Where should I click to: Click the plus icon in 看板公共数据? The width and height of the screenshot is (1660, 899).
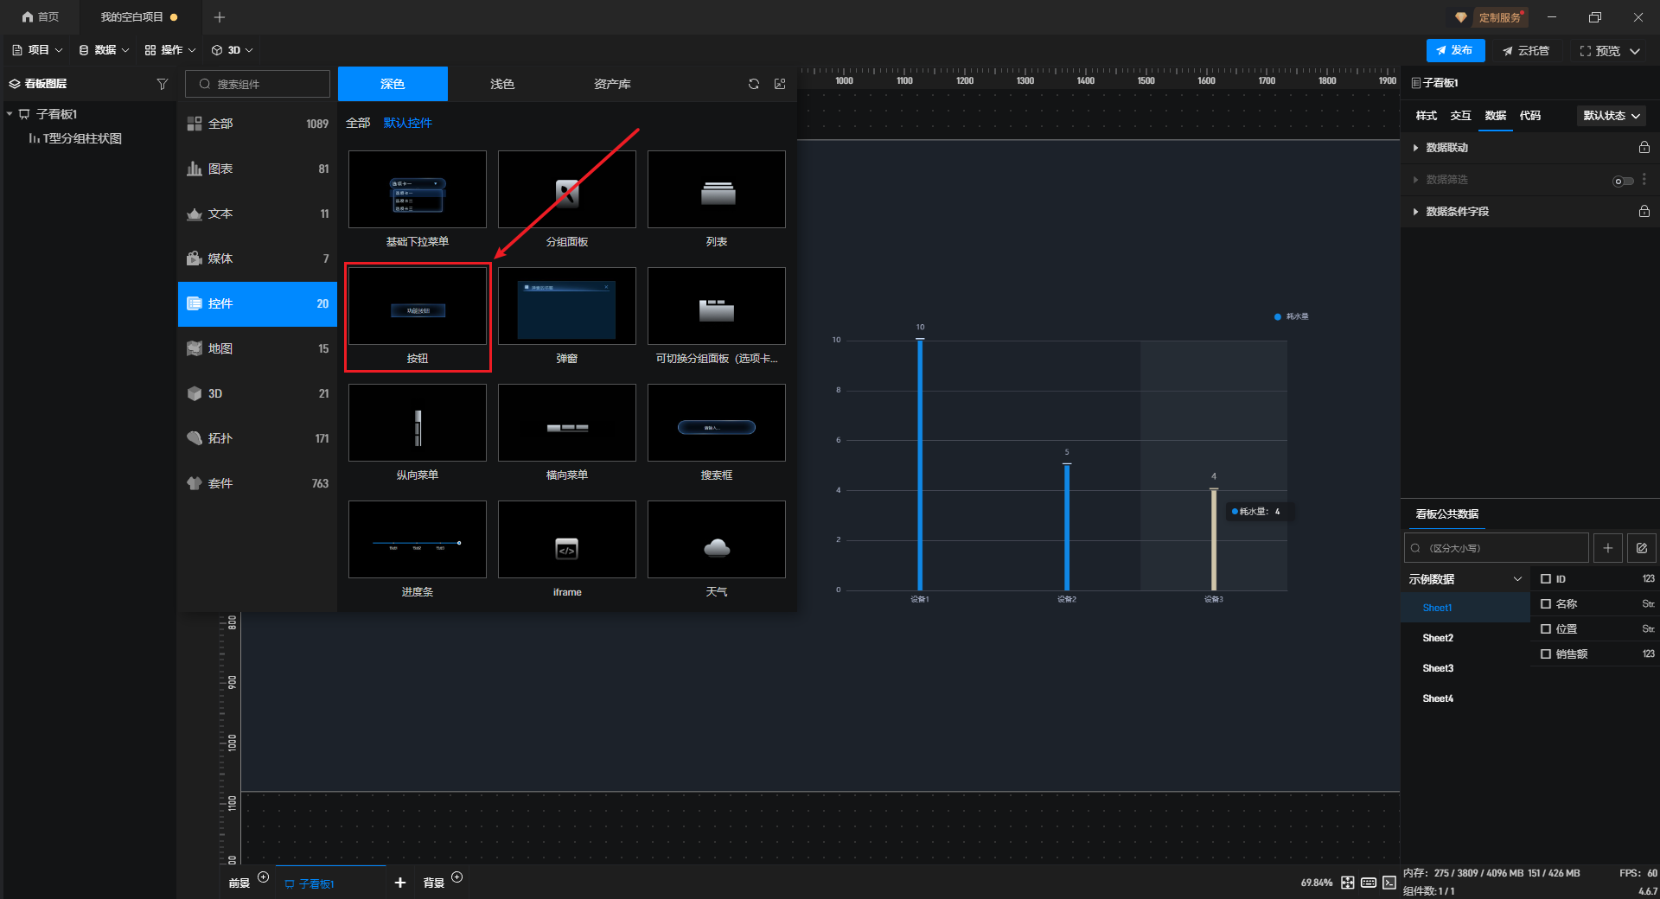tap(1607, 548)
